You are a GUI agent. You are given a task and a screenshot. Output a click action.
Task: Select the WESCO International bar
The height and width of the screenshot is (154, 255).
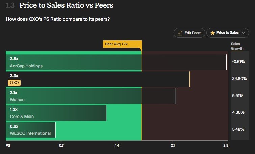click(x=30, y=130)
